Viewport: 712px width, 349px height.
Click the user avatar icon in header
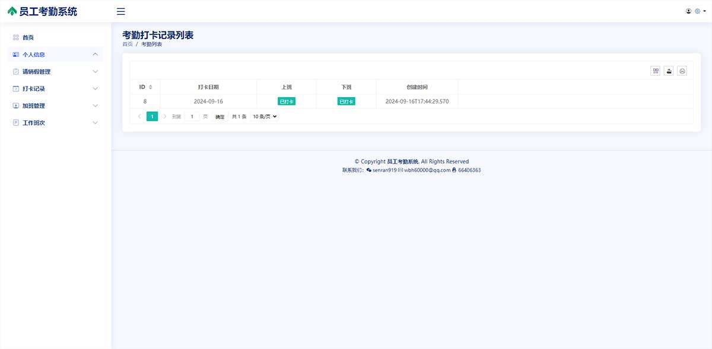[x=688, y=11]
